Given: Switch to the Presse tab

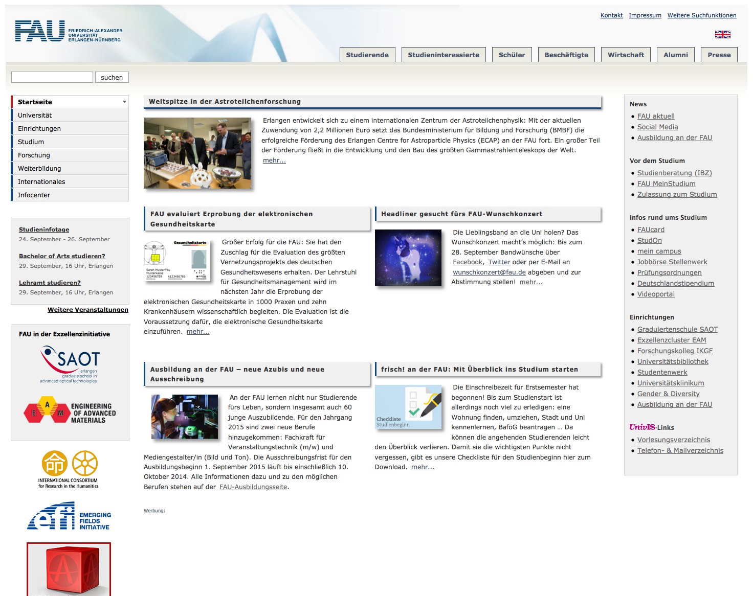Looking at the screenshot, I should (719, 54).
